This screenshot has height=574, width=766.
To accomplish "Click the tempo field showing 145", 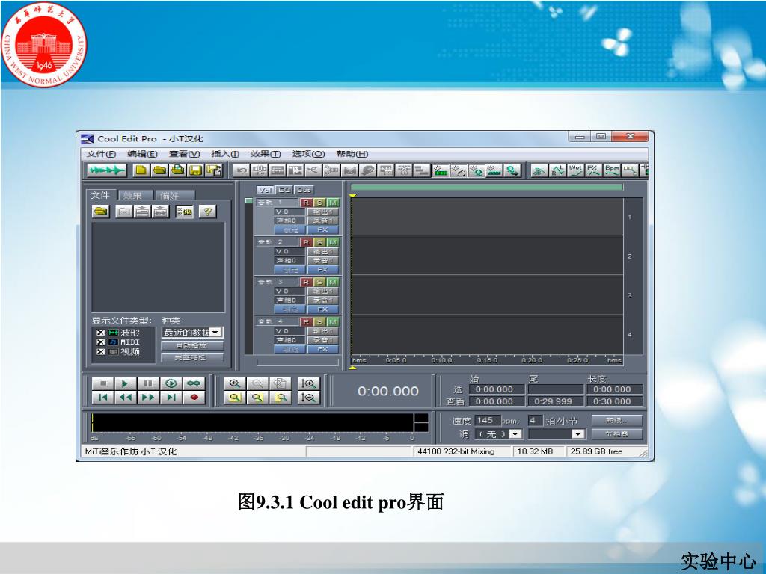I will [487, 420].
